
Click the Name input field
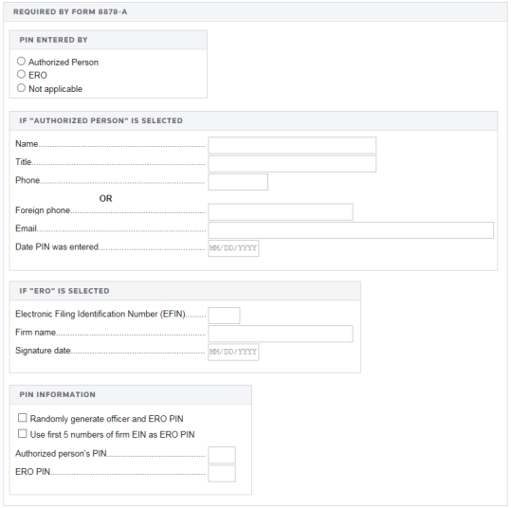[x=292, y=145]
